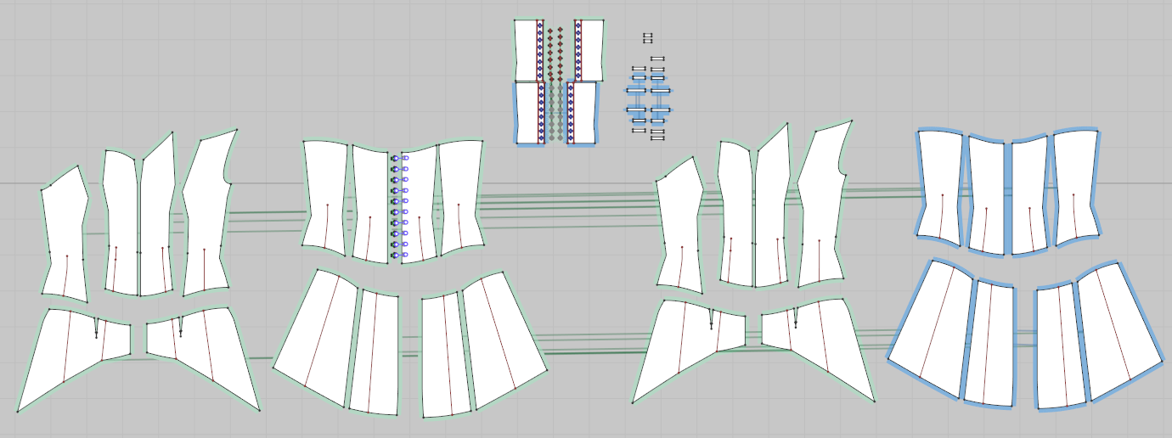Click the topmost blue button on the corset front
Screen dimensions: 1172x438
399,158
